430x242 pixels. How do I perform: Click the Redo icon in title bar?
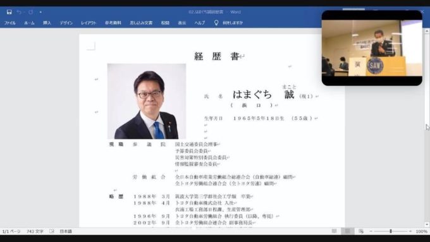(x=31, y=12)
